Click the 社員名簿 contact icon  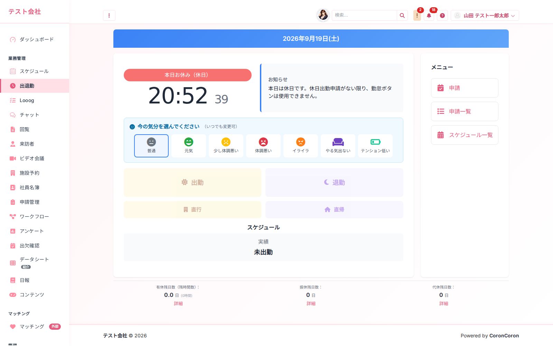13,188
